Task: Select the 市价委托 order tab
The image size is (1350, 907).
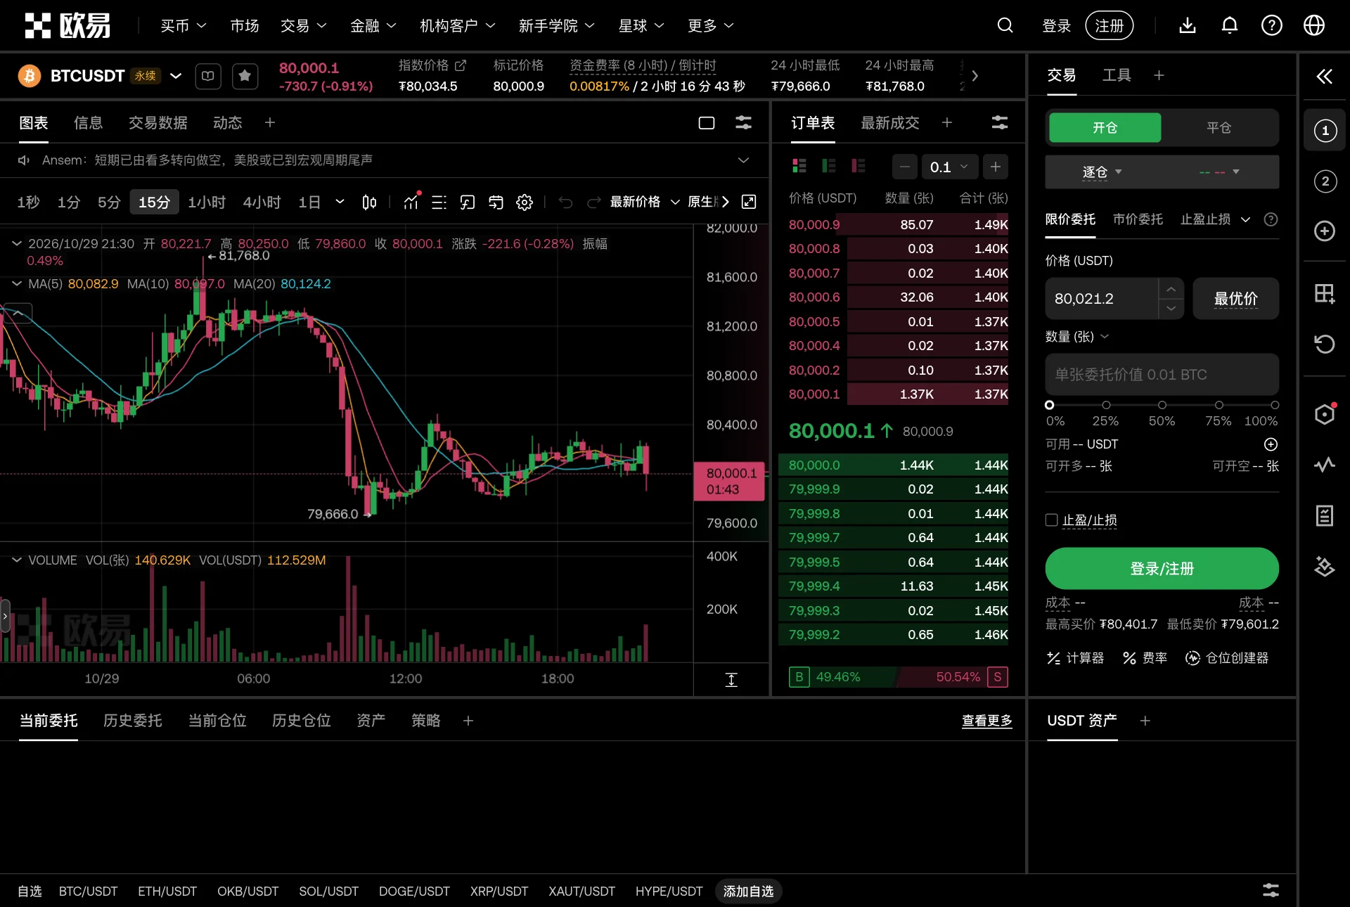Action: click(1138, 219)
